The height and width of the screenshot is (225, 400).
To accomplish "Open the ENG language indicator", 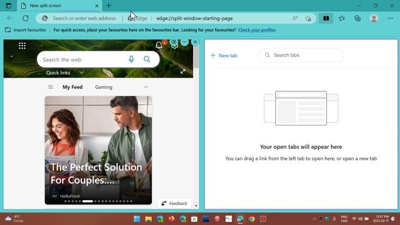I will tap(344, 219).
